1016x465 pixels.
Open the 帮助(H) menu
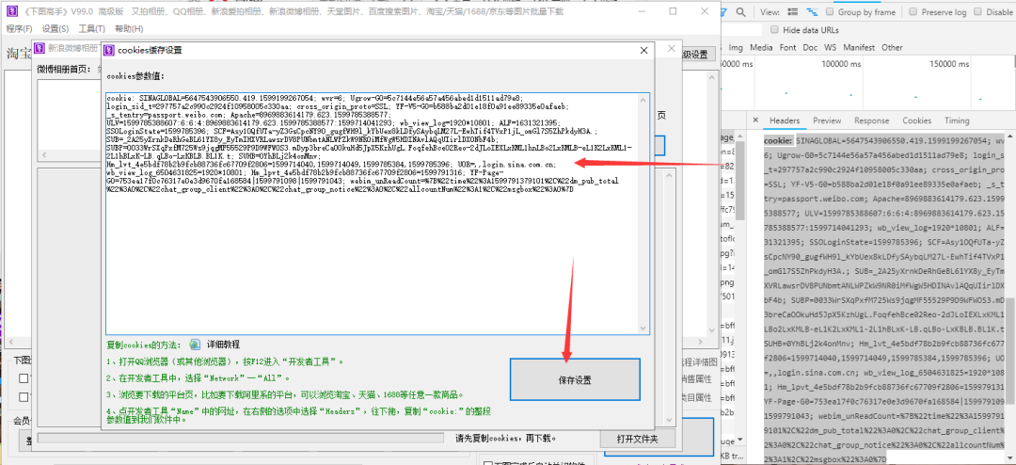(129, 28)
